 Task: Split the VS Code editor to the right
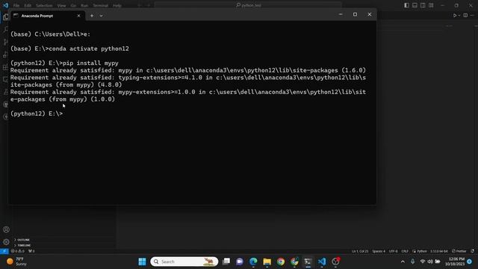coord(465,15)
